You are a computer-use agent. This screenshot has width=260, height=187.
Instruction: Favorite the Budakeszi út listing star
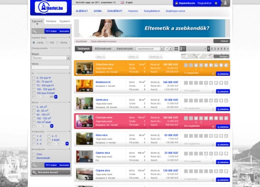(x=213, y=91)
